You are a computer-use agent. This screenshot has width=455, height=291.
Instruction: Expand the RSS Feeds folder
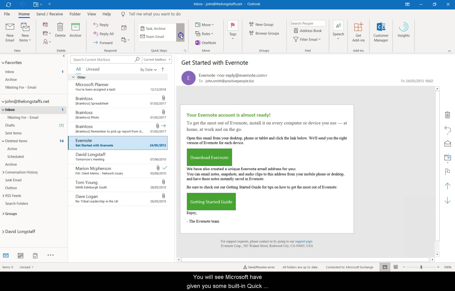tap(3, 196)
